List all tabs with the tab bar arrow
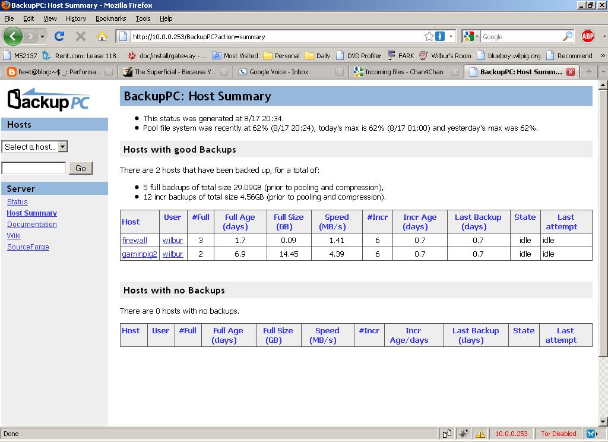This screenshot has height=442, width=608. point(603,72)
